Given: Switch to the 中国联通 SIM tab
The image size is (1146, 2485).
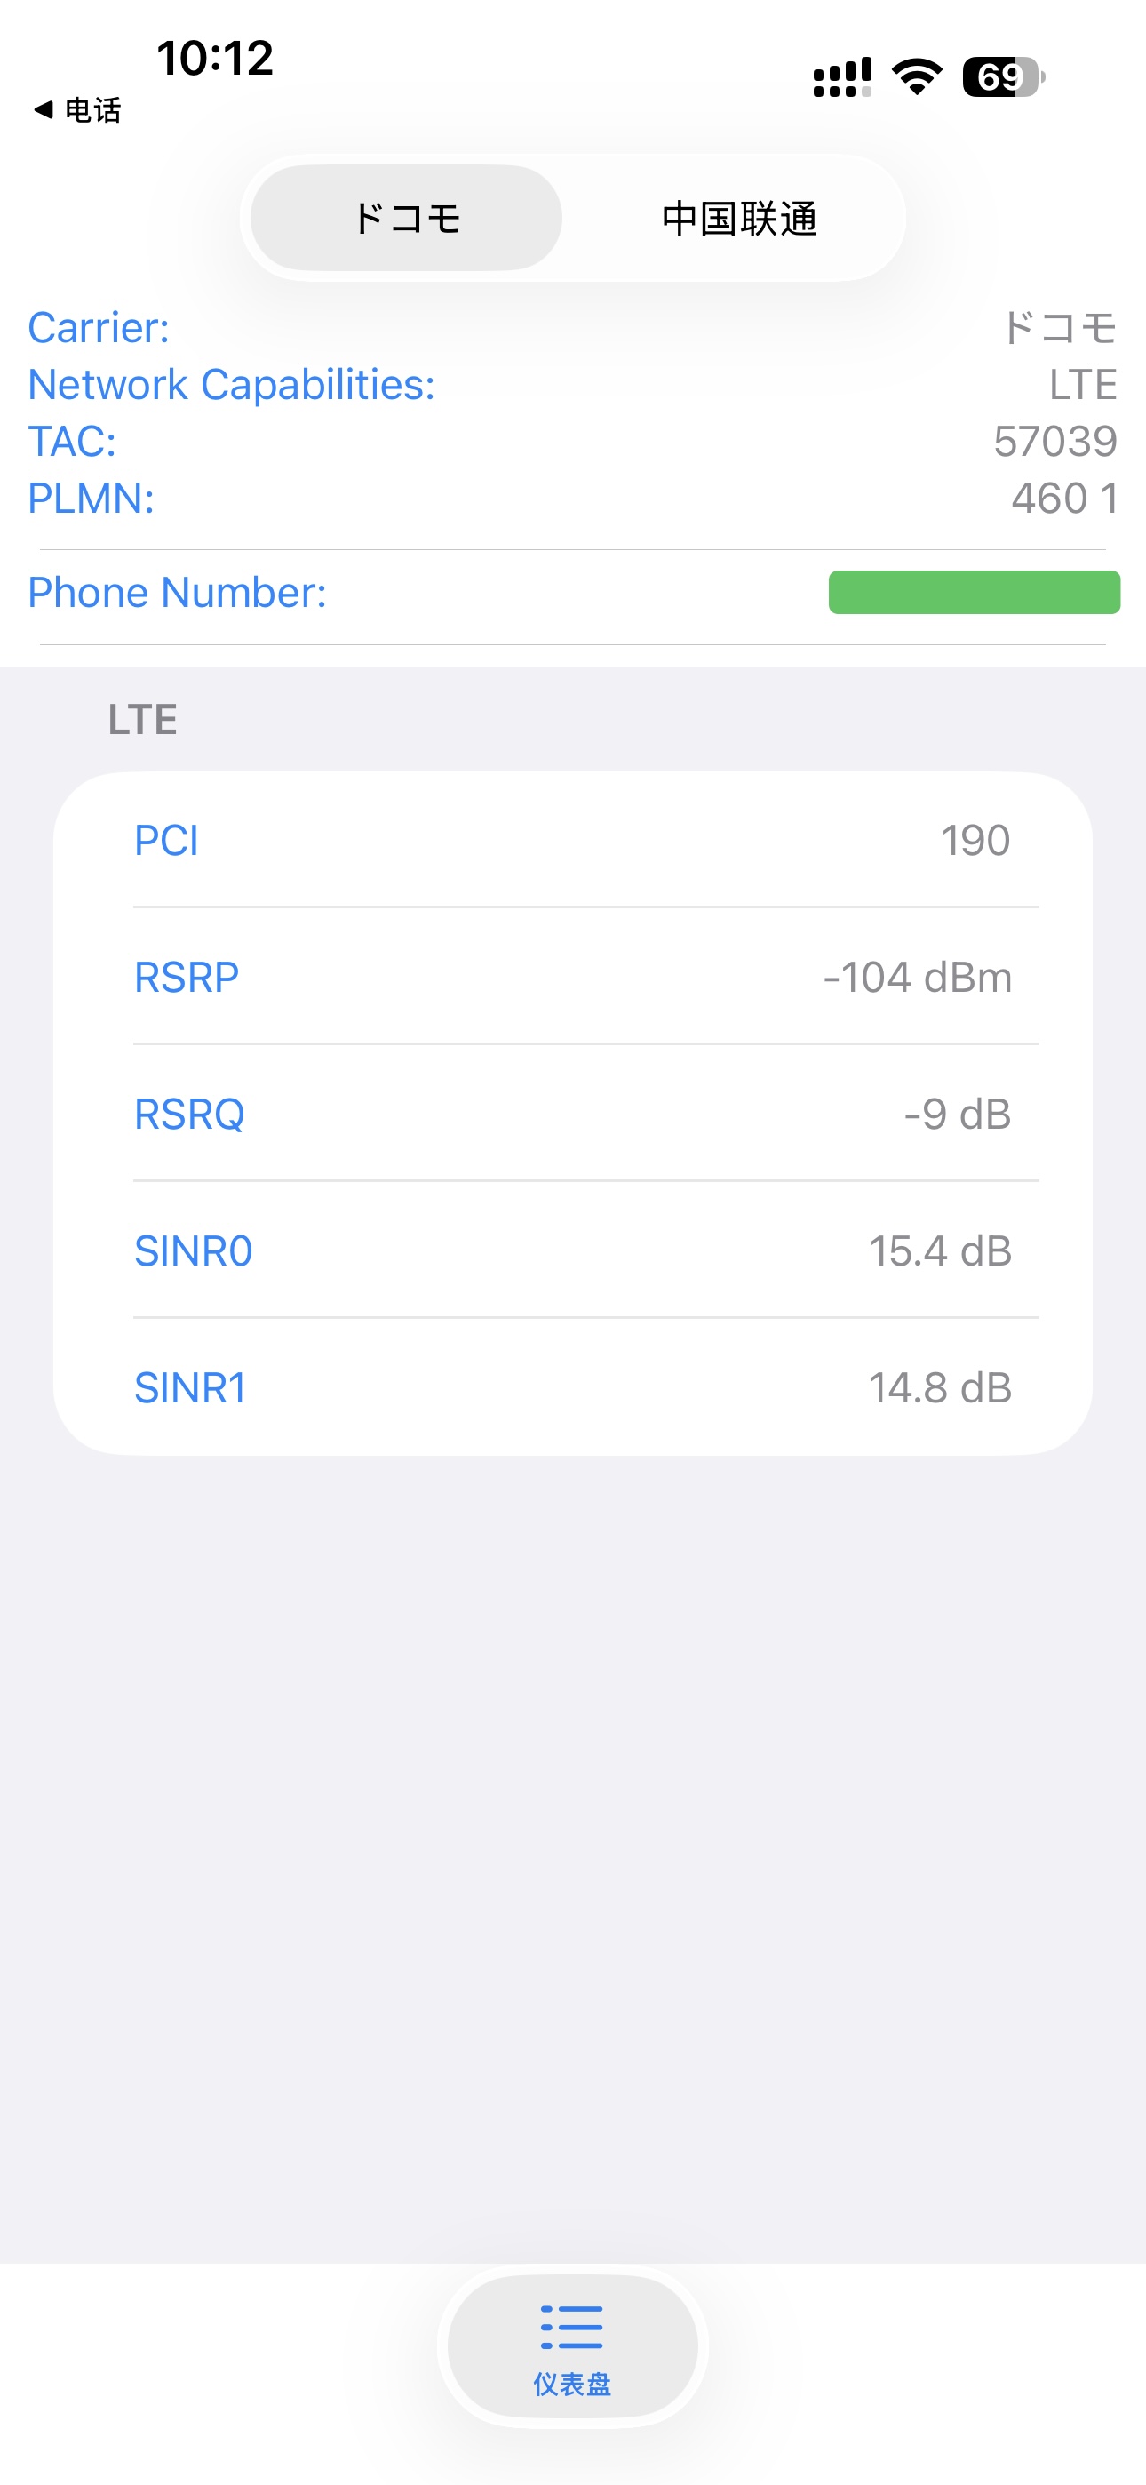Looking at the screenshot, I should pos(739,218).
